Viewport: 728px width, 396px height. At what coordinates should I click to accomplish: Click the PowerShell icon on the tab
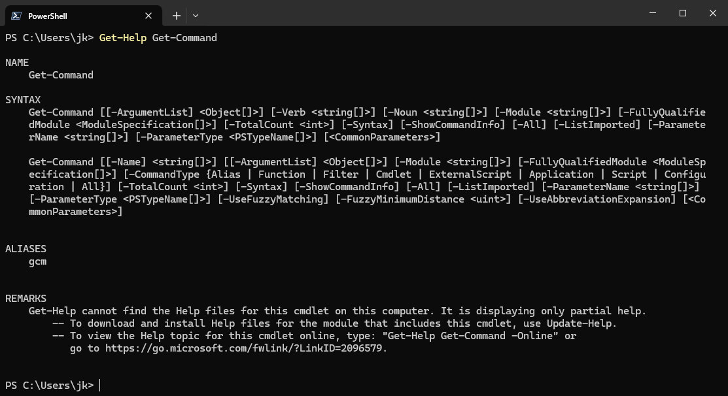pyautogui.click(x=16, y=16)
